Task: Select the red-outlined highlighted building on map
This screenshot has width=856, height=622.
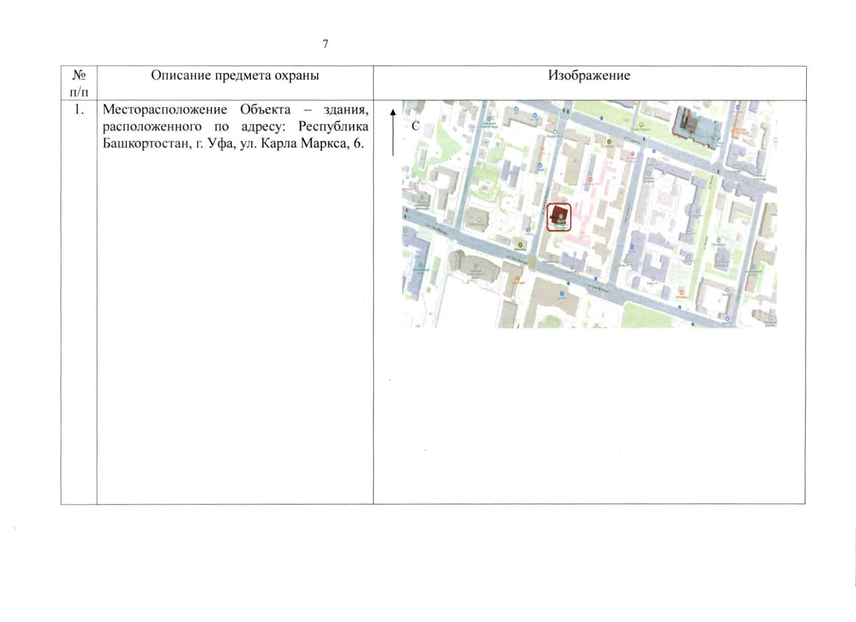Action: 559,217
